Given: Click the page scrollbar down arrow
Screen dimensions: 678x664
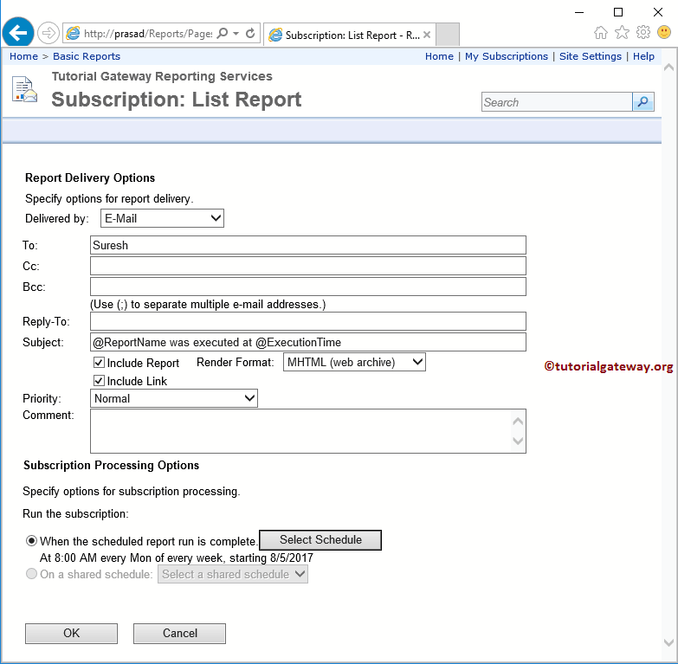Looking at the screenshot, I should (x=669, y=643).
